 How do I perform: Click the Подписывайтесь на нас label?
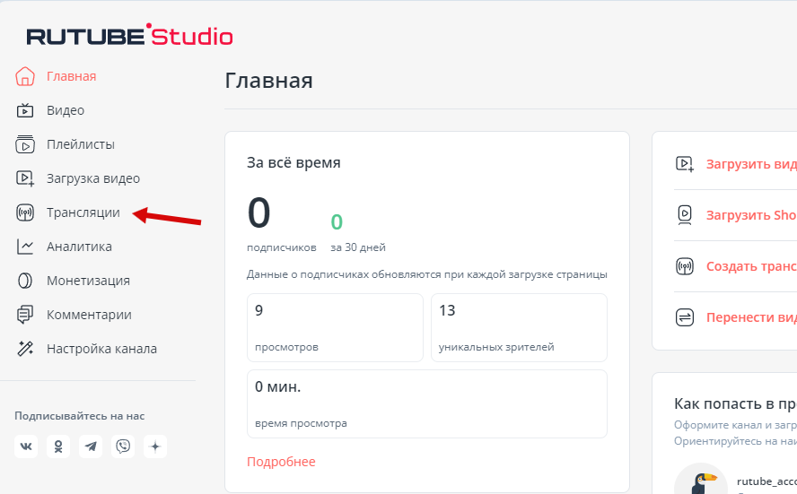point(79,416)
